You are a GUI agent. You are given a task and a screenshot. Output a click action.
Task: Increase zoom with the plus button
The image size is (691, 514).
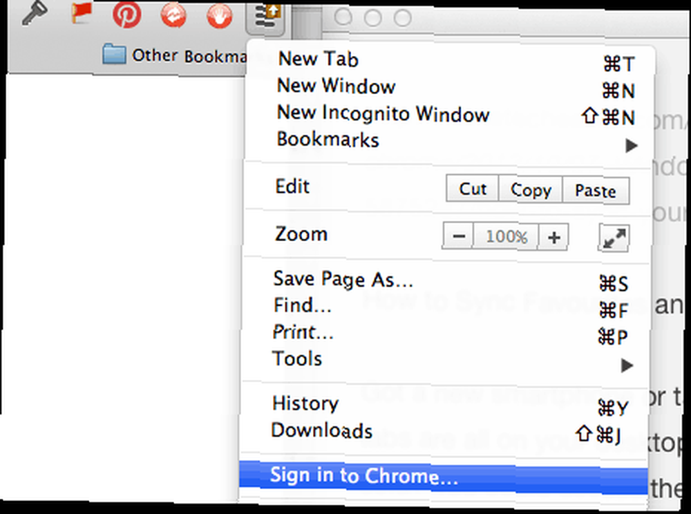point(553,238)
